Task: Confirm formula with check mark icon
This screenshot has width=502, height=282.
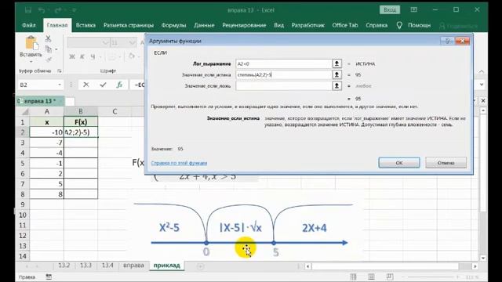Action: [x=103, y=85]
